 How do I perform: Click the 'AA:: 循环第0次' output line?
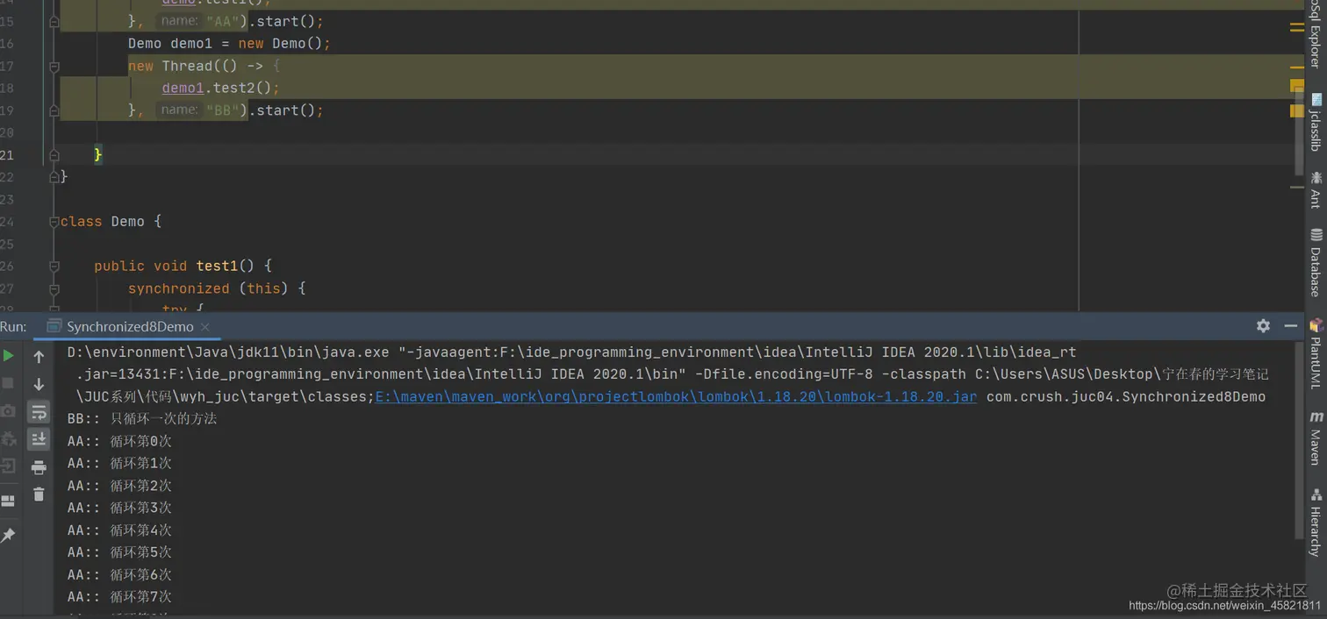[x=119, y=441]
